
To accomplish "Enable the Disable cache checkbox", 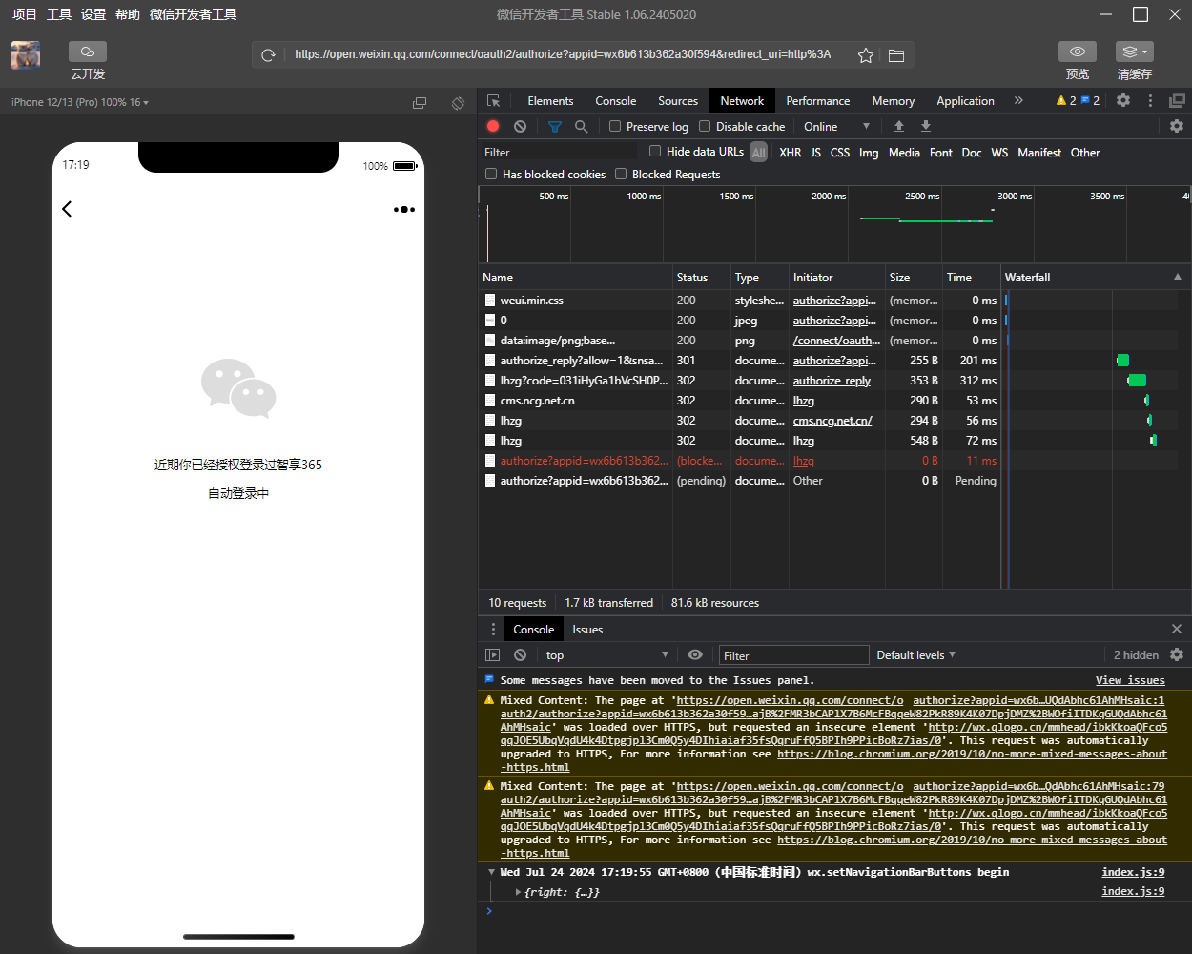I will [x=705, y=126].
